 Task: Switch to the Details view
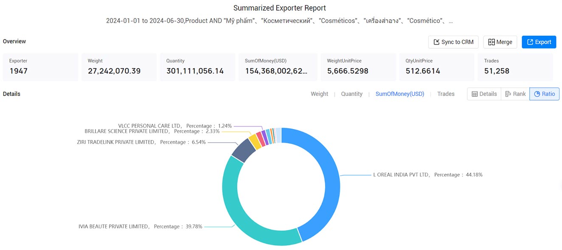484,94
